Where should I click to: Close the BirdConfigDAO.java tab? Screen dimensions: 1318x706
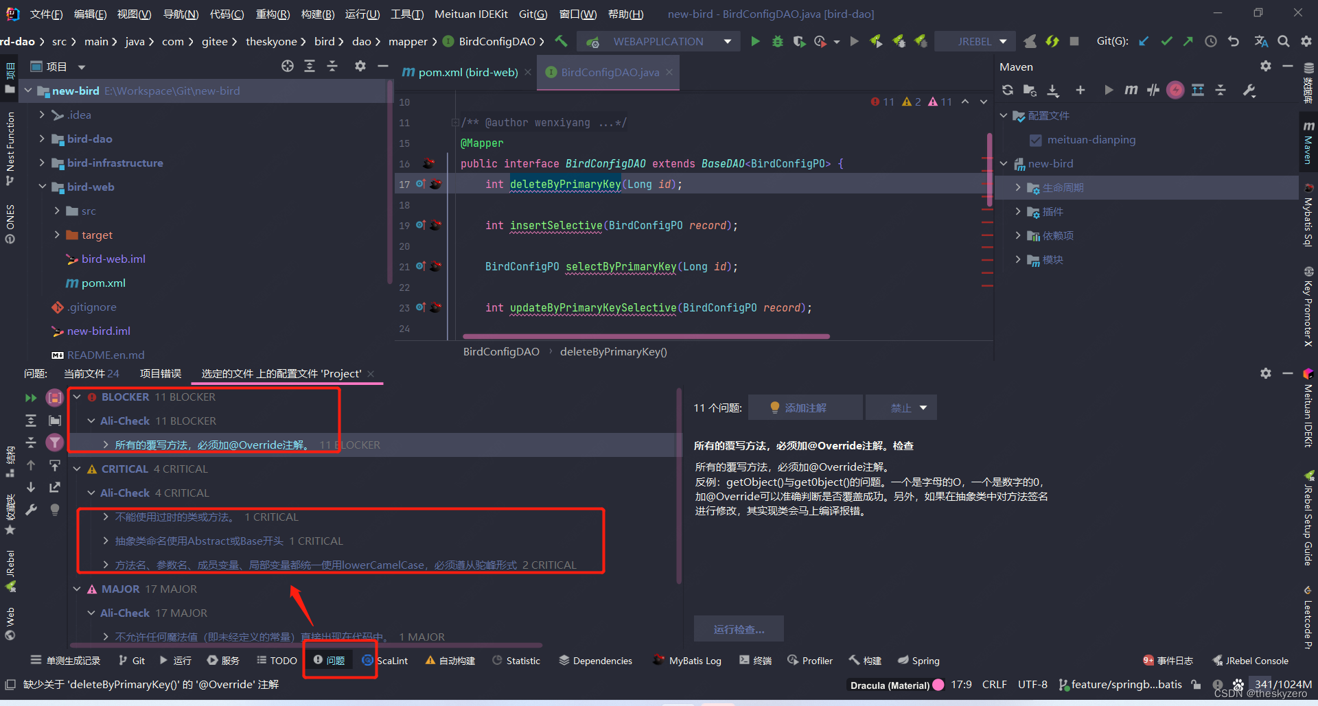click(669, 72)
